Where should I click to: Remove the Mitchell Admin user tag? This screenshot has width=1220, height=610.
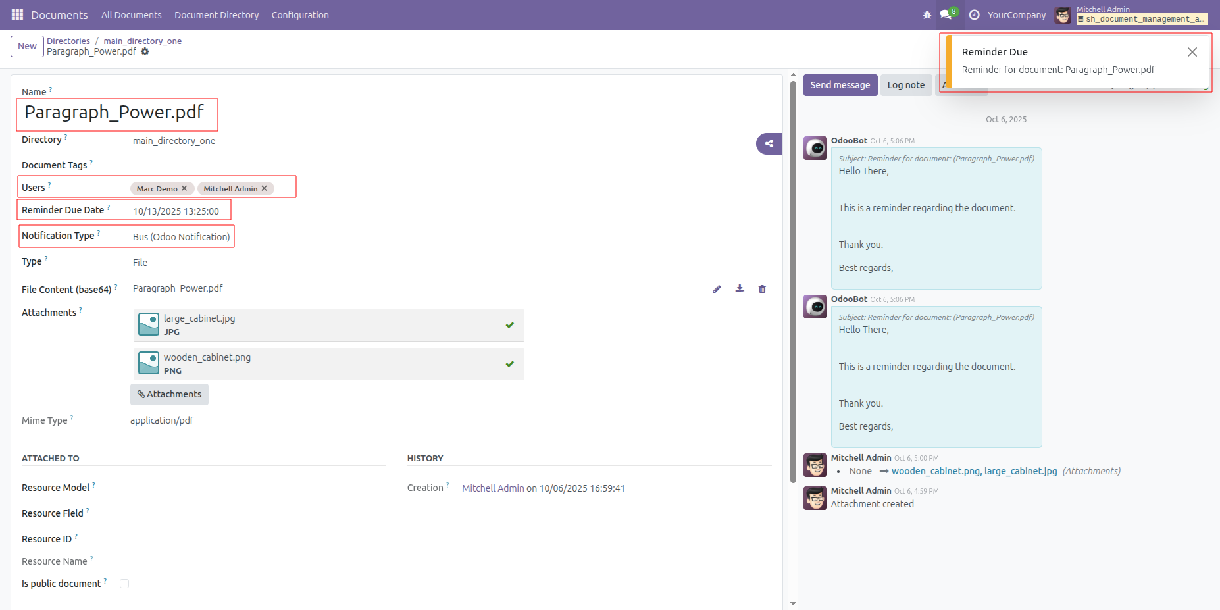[265, 188]
